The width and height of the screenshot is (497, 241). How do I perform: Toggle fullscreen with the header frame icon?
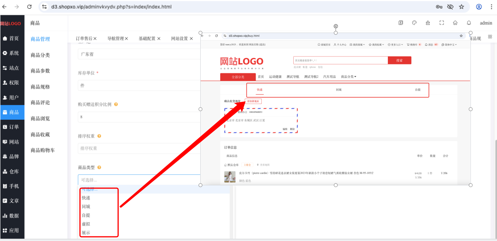[x=442, y=23]
